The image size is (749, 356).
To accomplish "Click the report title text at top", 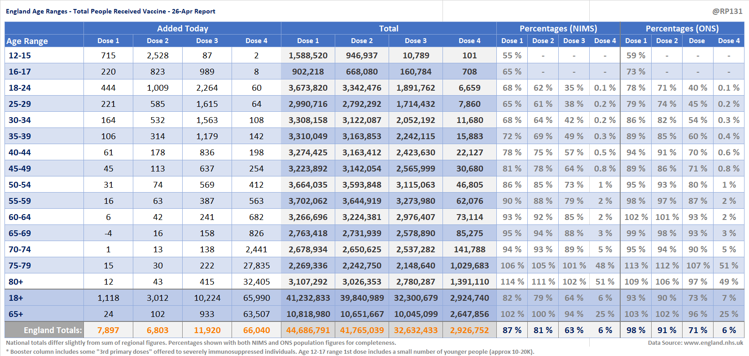I will (110, 11).
